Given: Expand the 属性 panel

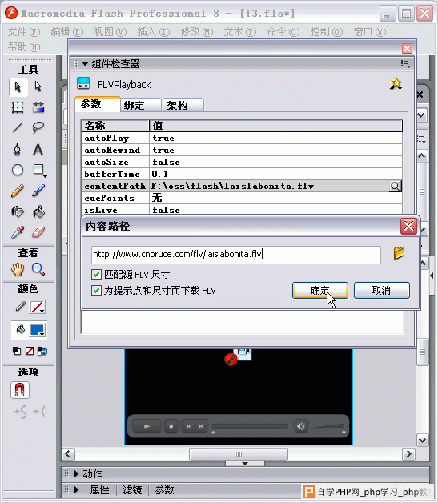Looking at the screenshot, I should pyautogui.click(x=77, y=490).
